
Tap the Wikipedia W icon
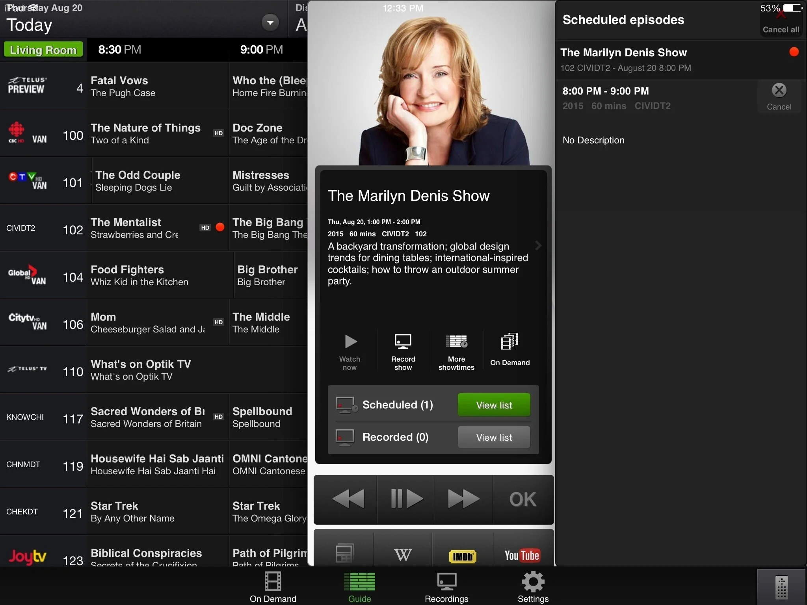point(403,555)
